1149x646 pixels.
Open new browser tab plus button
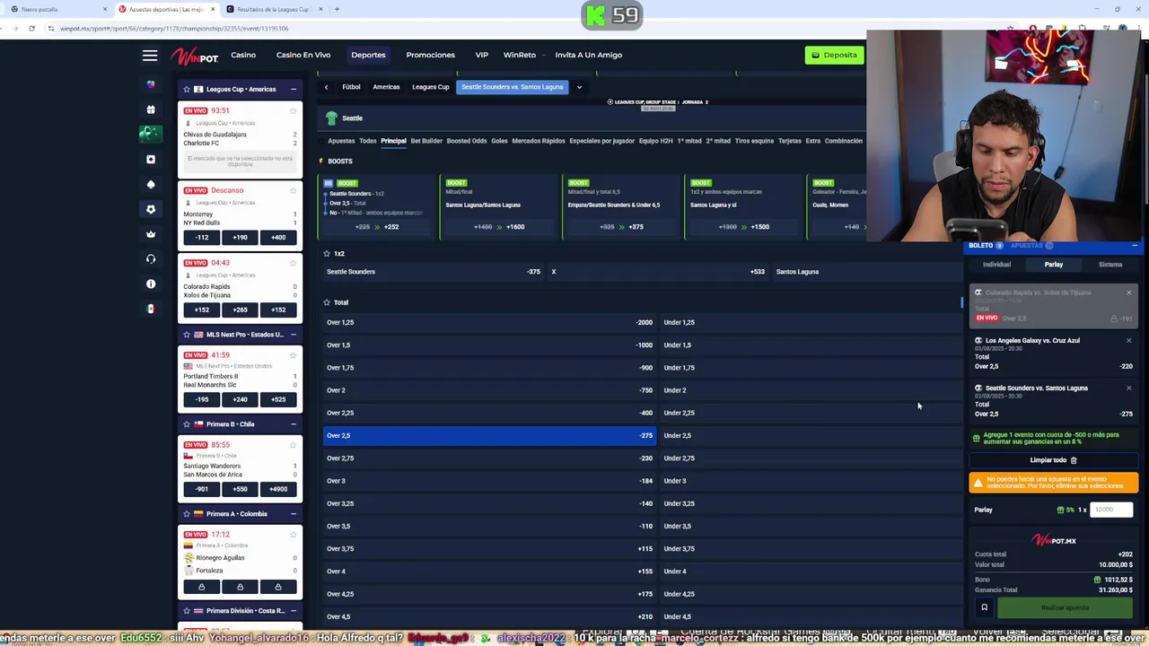(337, 9)
